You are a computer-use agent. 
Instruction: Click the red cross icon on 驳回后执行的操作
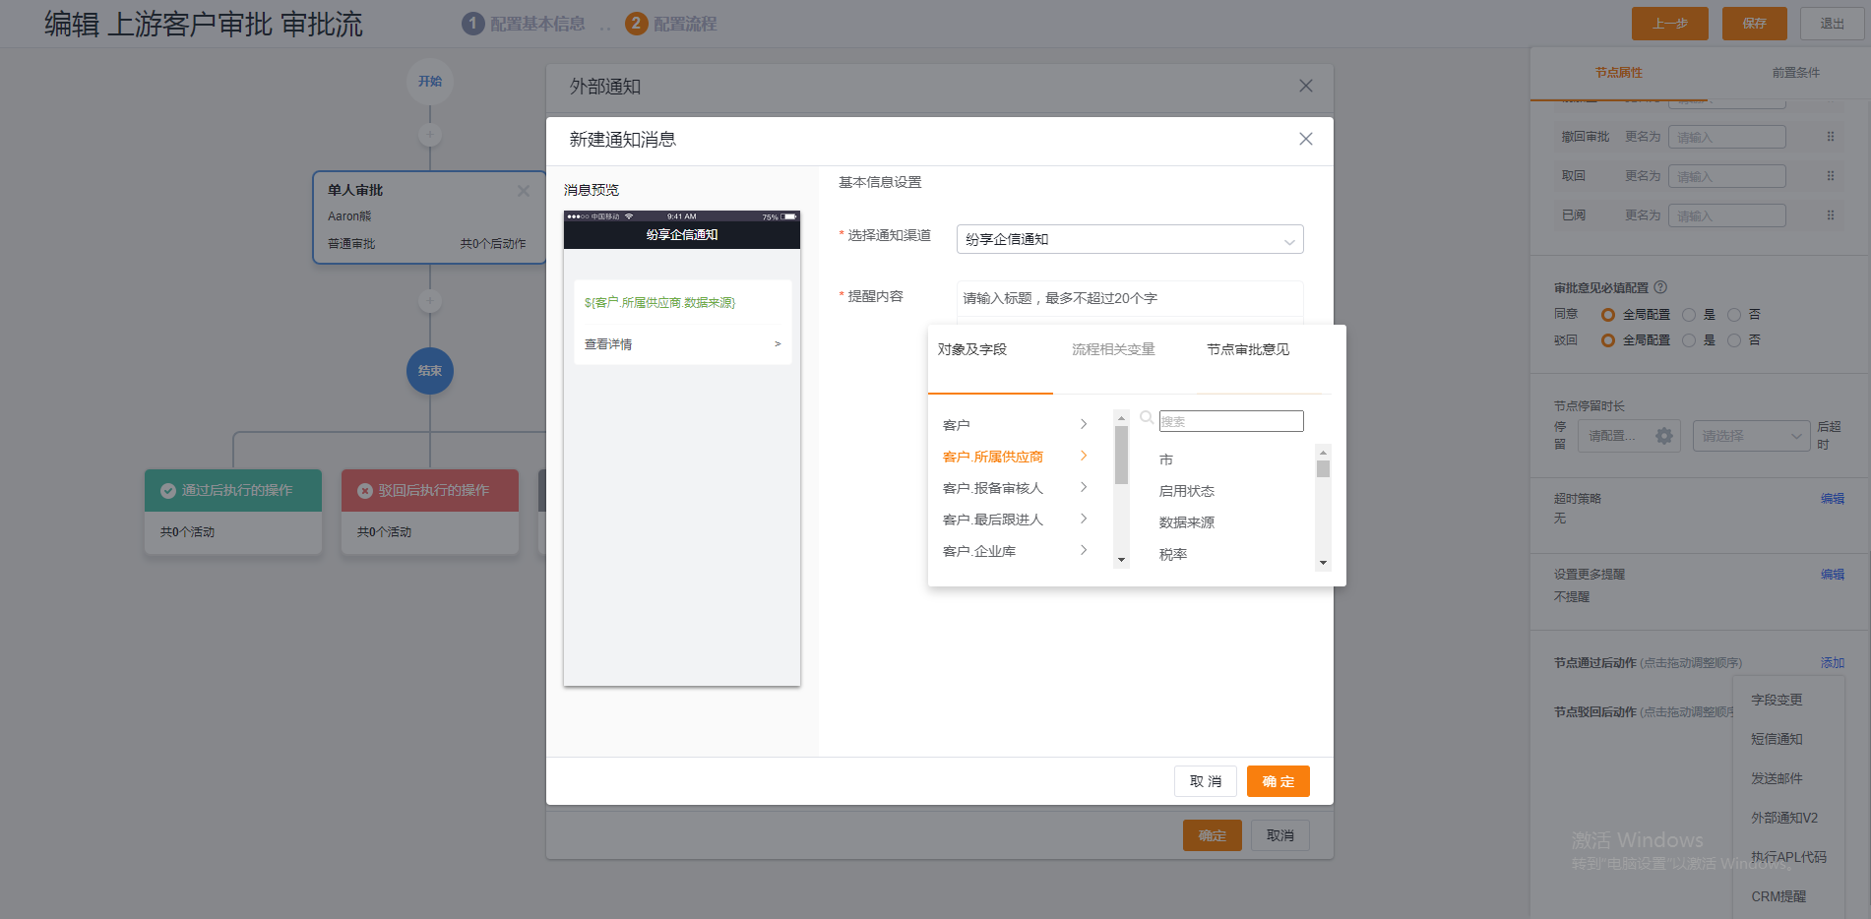point(363,490)
